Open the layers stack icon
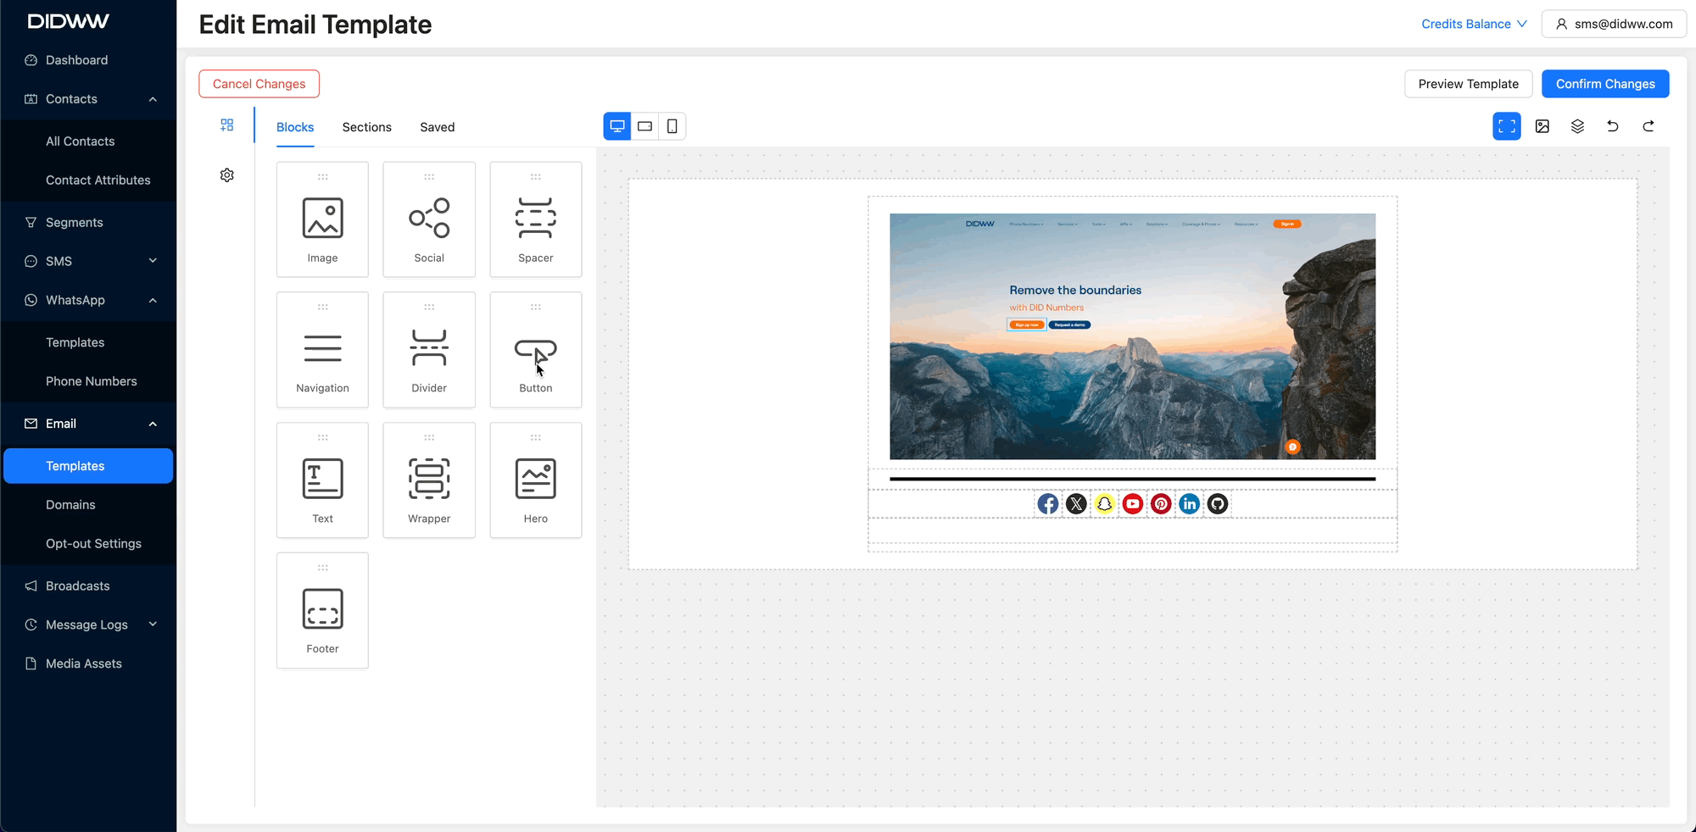 tap(1576, 126)
